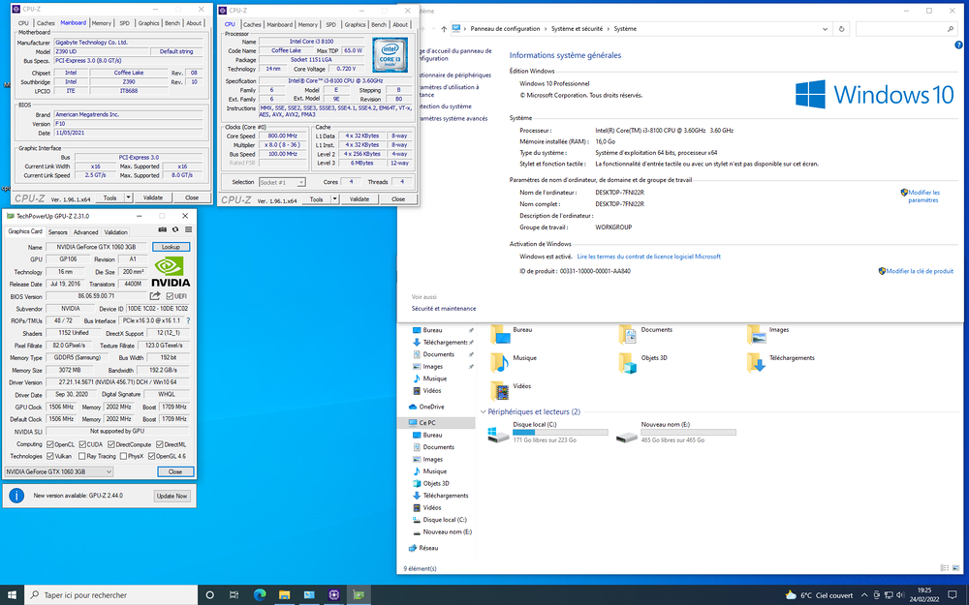Toggle the CUDA checkbox

point(82,444)
